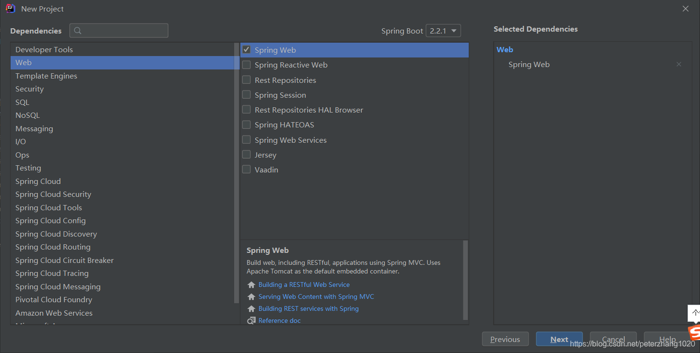This screenshot has height=353, width=700.
Task: Click the Reference doc icon
Action: click(x=251, y=320)
